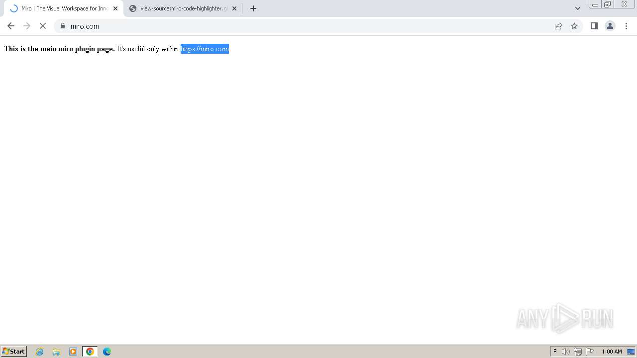The width and height of the screenshot is (637, 358).
Task: Switch to the view-source miro-code-highlighter tab
Action: coord(182,8)
